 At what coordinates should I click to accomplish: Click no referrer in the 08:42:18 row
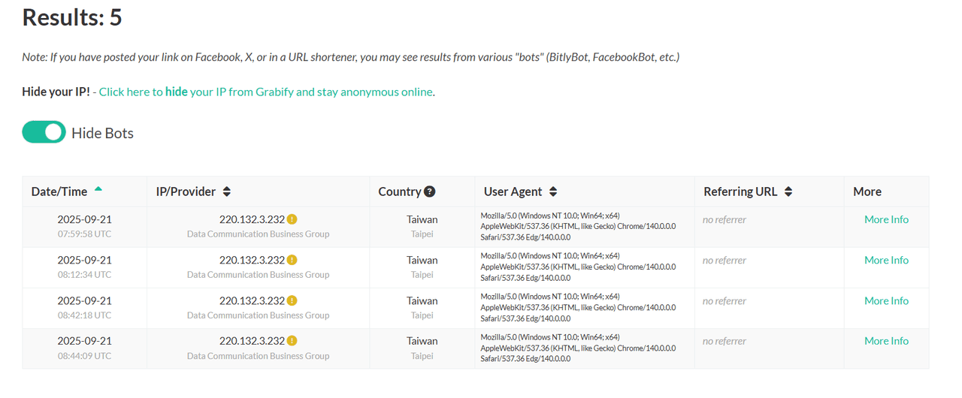pyautogui.click(x=725, y=301)
